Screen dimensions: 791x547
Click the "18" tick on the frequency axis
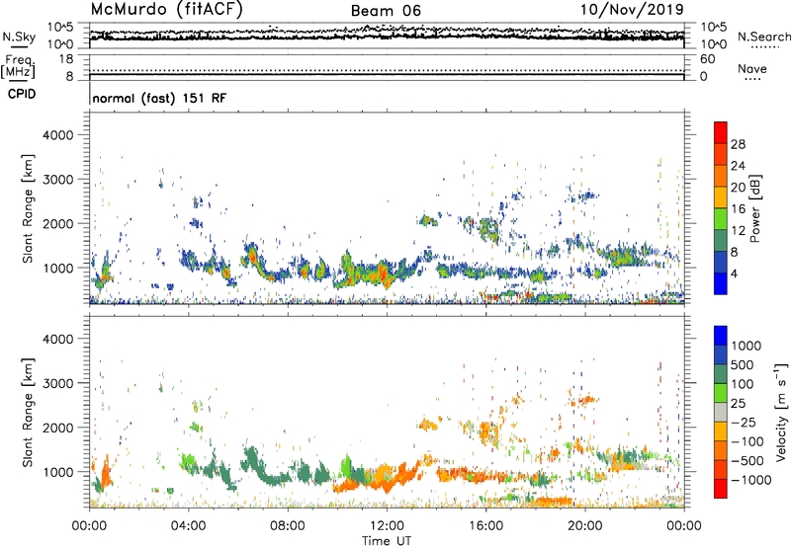pyautogui.click(x=66, y=59)
